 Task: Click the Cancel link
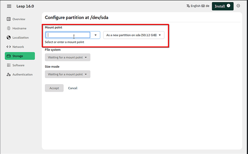click(73, 88)
